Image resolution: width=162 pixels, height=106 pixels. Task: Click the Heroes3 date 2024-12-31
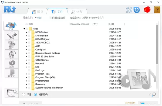coord(115,63)
